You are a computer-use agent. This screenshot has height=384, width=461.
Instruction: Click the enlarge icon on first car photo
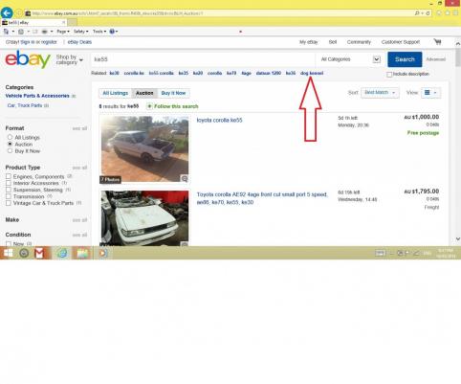pyautogui.click(x=185, y=178)
